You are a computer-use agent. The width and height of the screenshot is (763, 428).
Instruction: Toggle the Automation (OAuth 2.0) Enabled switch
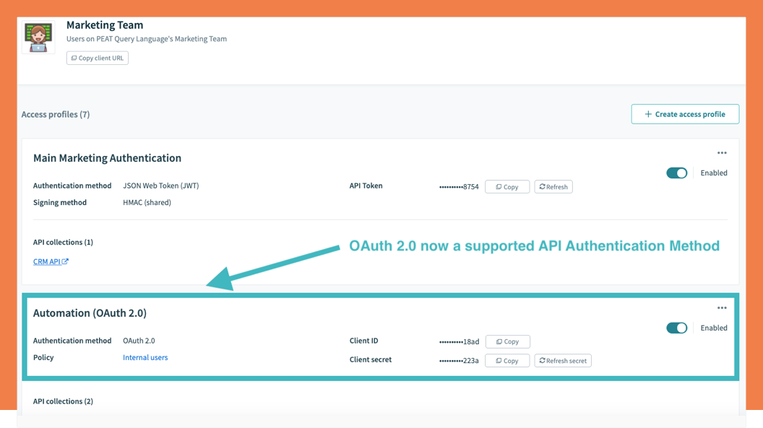tap(676, 328)
